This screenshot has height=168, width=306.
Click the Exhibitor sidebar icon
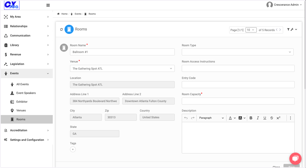pos(12,102)
